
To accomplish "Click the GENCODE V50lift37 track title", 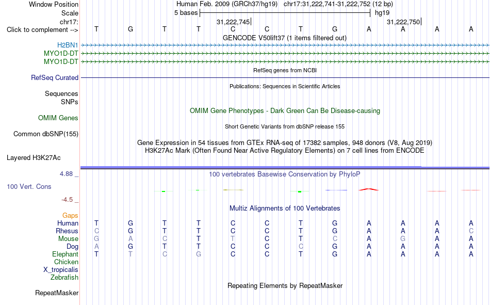I will 285,38.
